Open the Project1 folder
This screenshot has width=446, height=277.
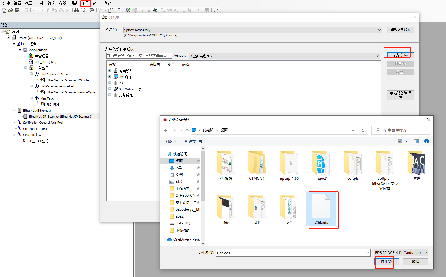pos(321,166)
